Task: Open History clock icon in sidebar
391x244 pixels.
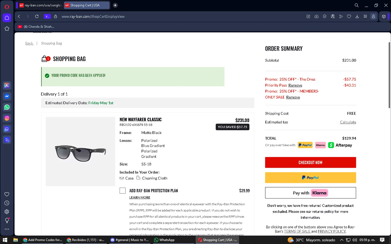Action: pyautogui.click(x=7, y=203)
